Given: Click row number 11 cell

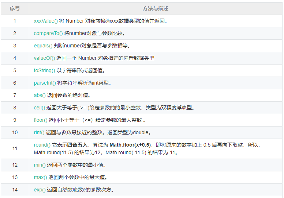Looking at the screenshot, I should [15, 149].
